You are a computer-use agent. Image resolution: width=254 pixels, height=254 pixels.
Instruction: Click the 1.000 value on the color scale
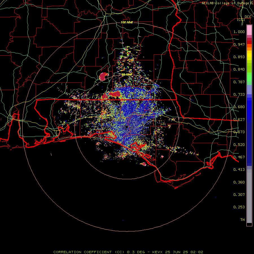[239, 32]
